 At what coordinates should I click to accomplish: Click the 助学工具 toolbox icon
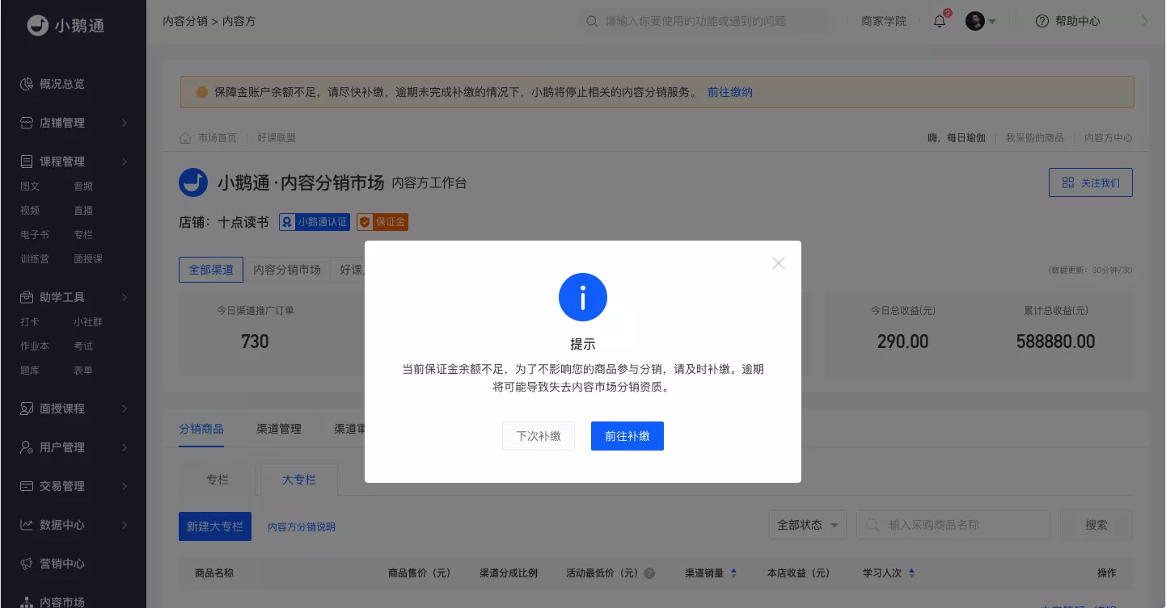pyautogui.click(x=27, y=297)
